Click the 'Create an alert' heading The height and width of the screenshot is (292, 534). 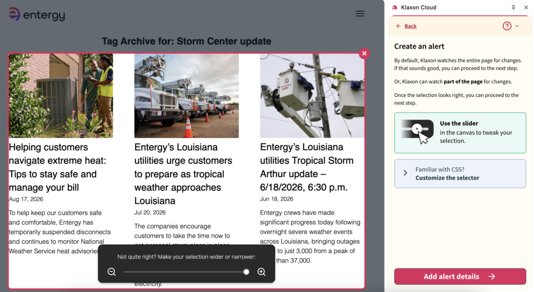point(419,46)
